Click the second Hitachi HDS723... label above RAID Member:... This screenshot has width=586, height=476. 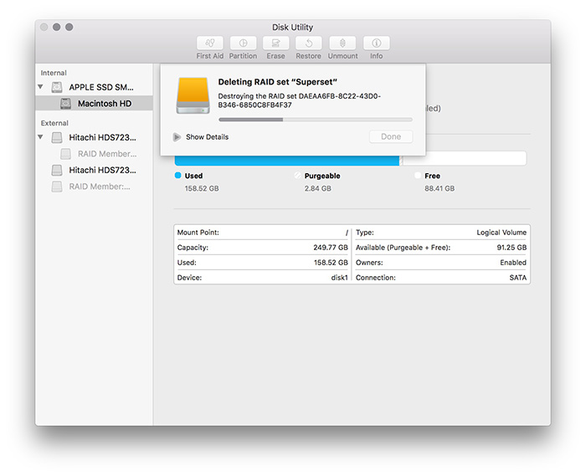102,171
